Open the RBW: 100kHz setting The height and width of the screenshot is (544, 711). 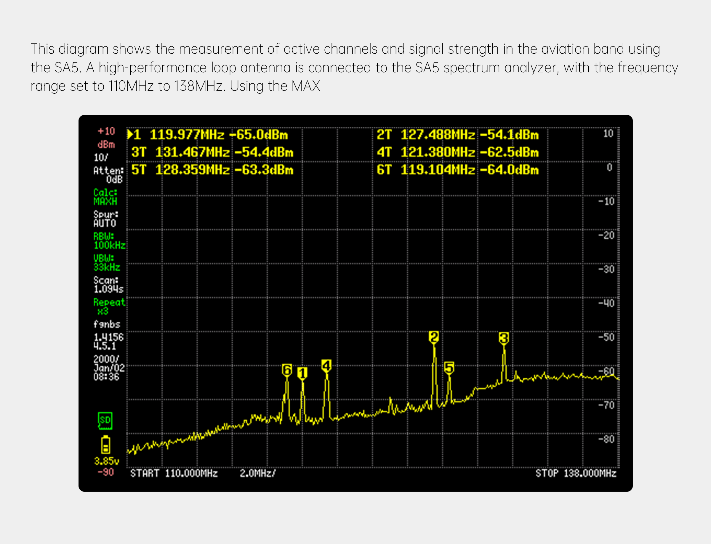point(109,241)
